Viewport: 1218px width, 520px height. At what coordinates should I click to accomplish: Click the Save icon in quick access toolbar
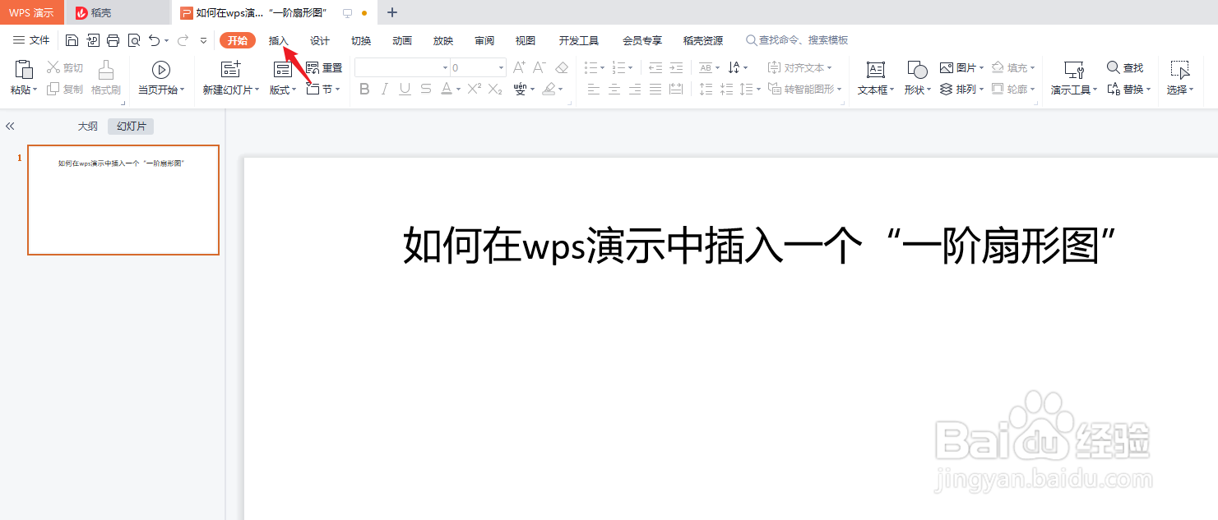coord(72,40)
